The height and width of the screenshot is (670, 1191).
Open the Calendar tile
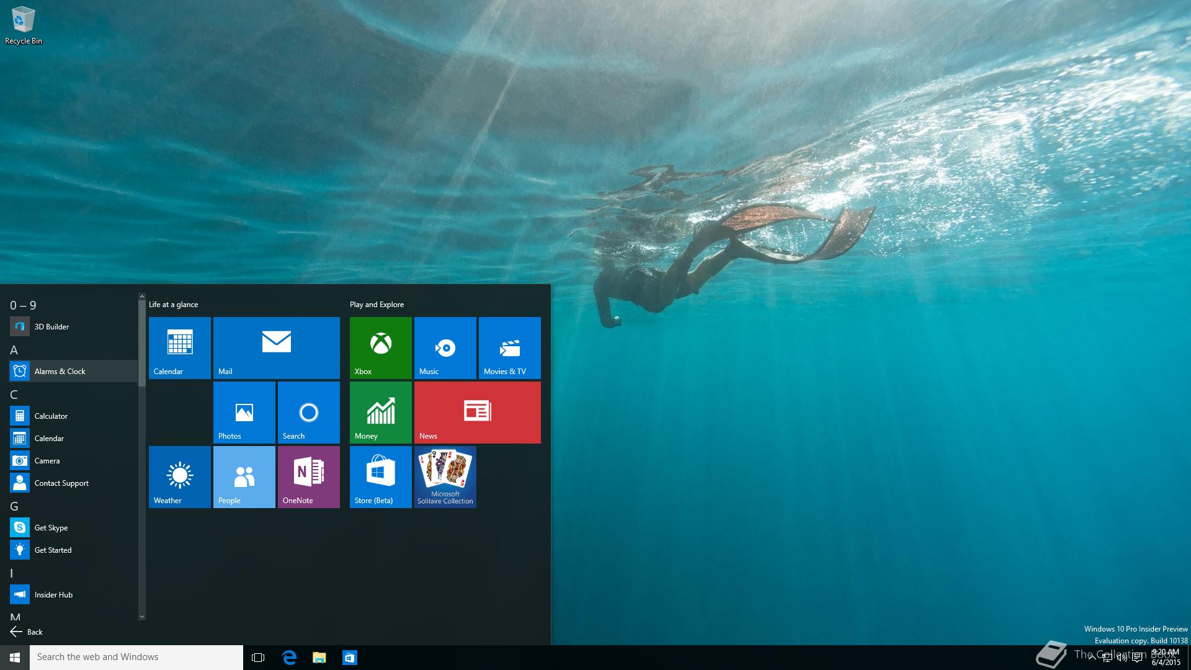(180, 348)
